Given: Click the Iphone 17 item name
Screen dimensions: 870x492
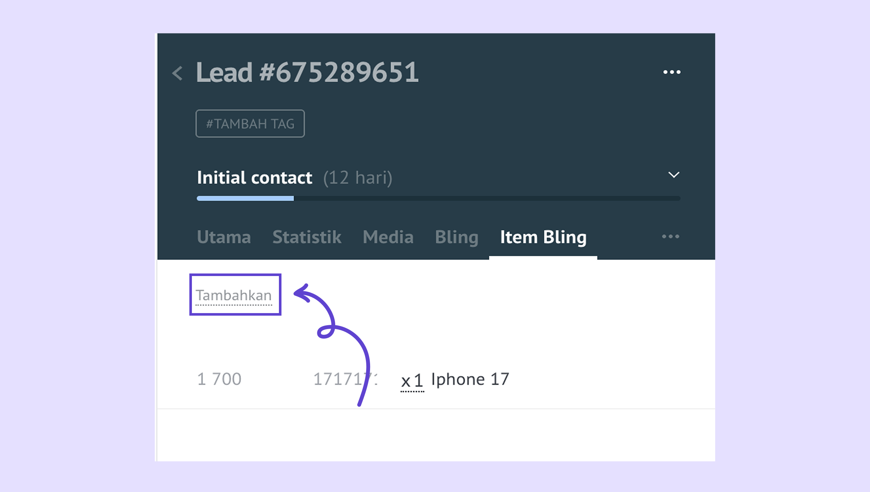Looking at the screenshot, I should point(470,379).
